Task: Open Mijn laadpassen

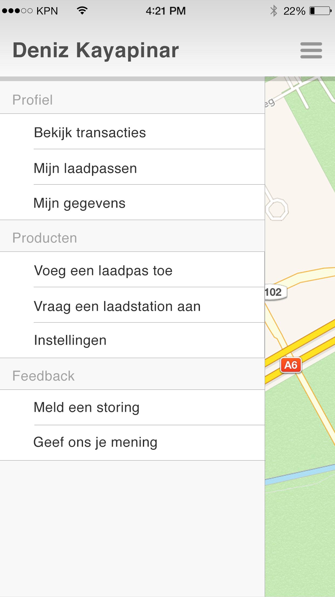Action: point(85,168)
